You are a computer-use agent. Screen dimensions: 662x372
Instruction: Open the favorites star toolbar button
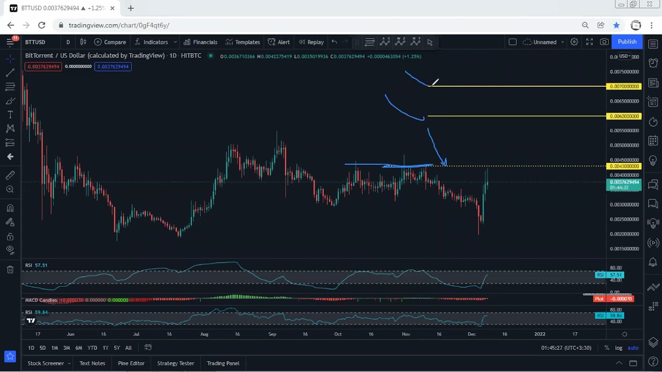point(10,356)
